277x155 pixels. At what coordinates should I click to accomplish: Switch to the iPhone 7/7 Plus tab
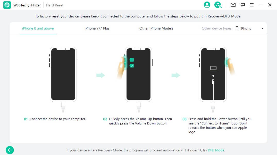coord(97,28)
